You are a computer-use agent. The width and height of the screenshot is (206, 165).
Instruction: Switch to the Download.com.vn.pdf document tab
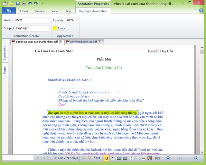coord(83,42)
